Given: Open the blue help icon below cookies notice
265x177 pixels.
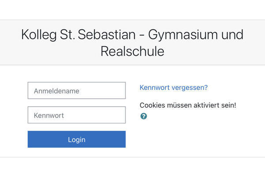Looking at the screenshot, I should click(144, 116).
